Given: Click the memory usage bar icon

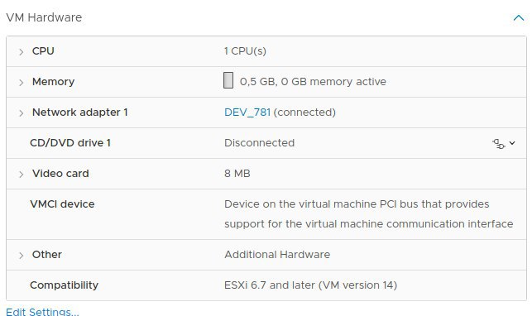Looking at the screenshot, I should pos(228,80).
